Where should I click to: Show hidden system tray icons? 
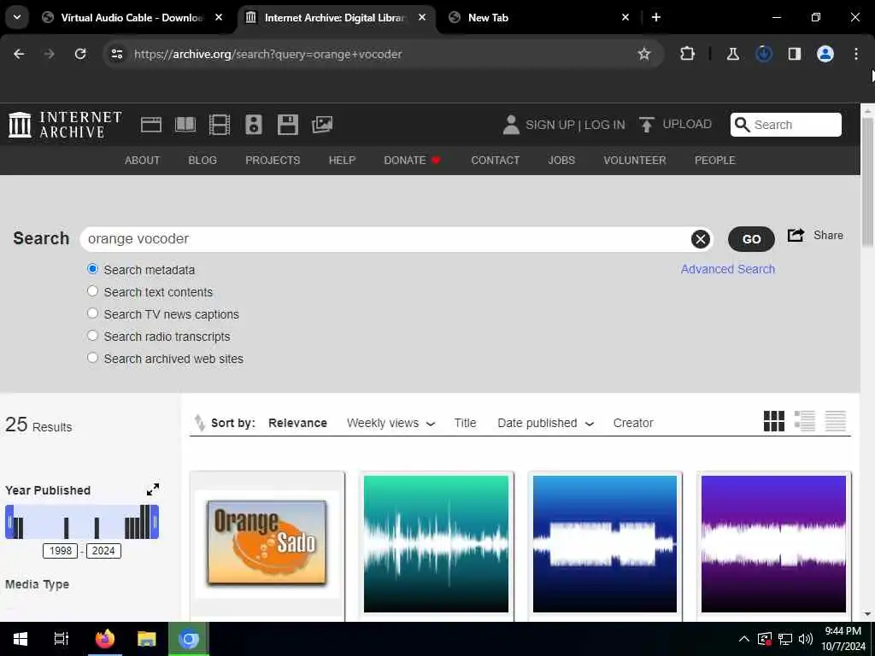744,639
